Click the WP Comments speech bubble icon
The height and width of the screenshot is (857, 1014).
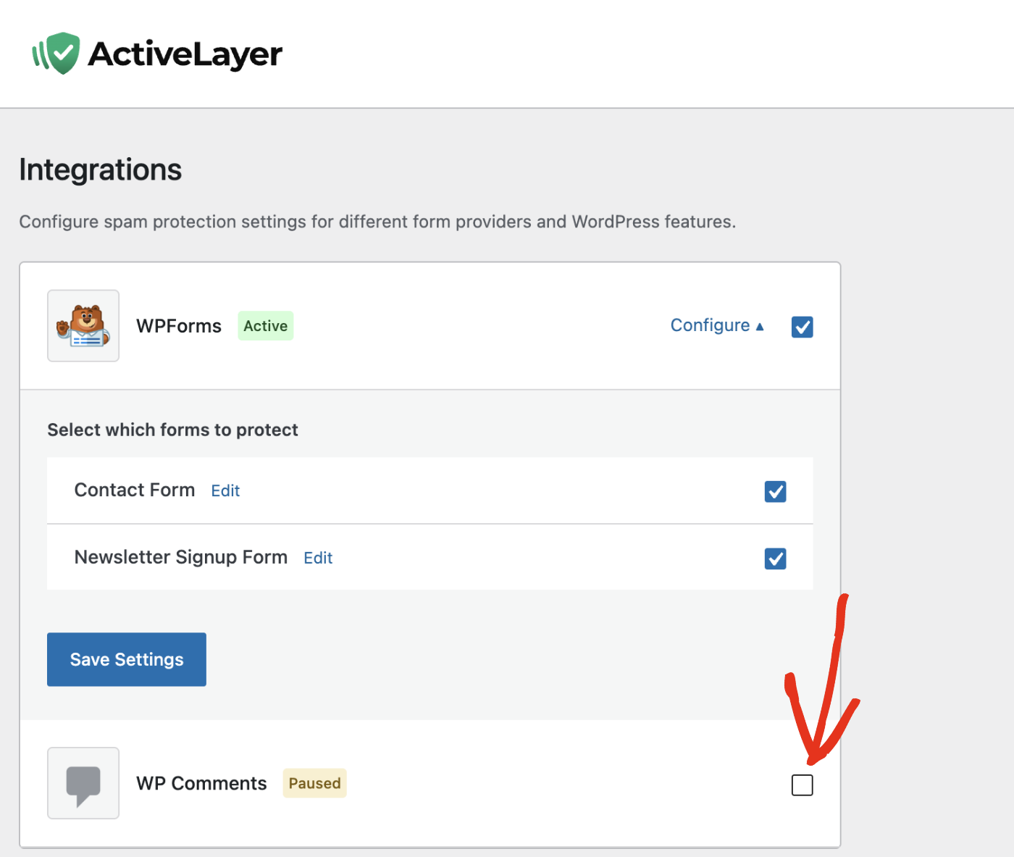[x=83, y=783]
